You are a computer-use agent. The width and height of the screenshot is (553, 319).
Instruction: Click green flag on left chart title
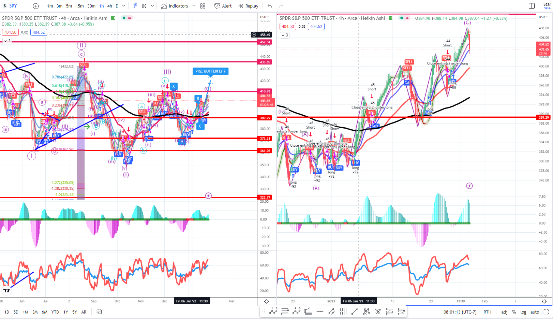coord(113,18)
